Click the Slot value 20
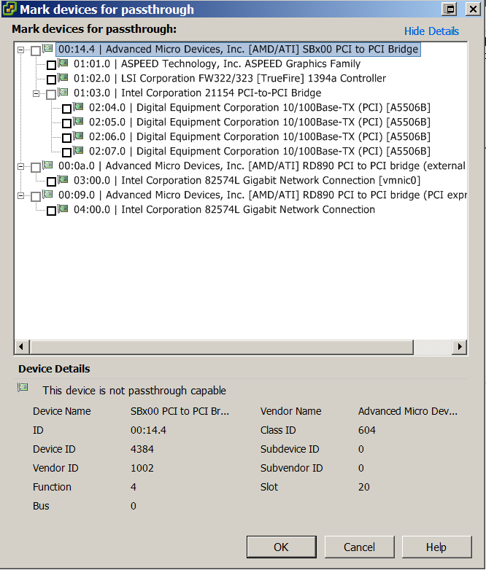486x570 pixels. point(363,487)
